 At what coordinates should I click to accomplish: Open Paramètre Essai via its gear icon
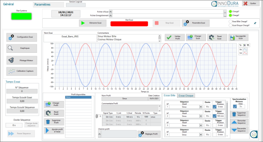click(186, 23)
